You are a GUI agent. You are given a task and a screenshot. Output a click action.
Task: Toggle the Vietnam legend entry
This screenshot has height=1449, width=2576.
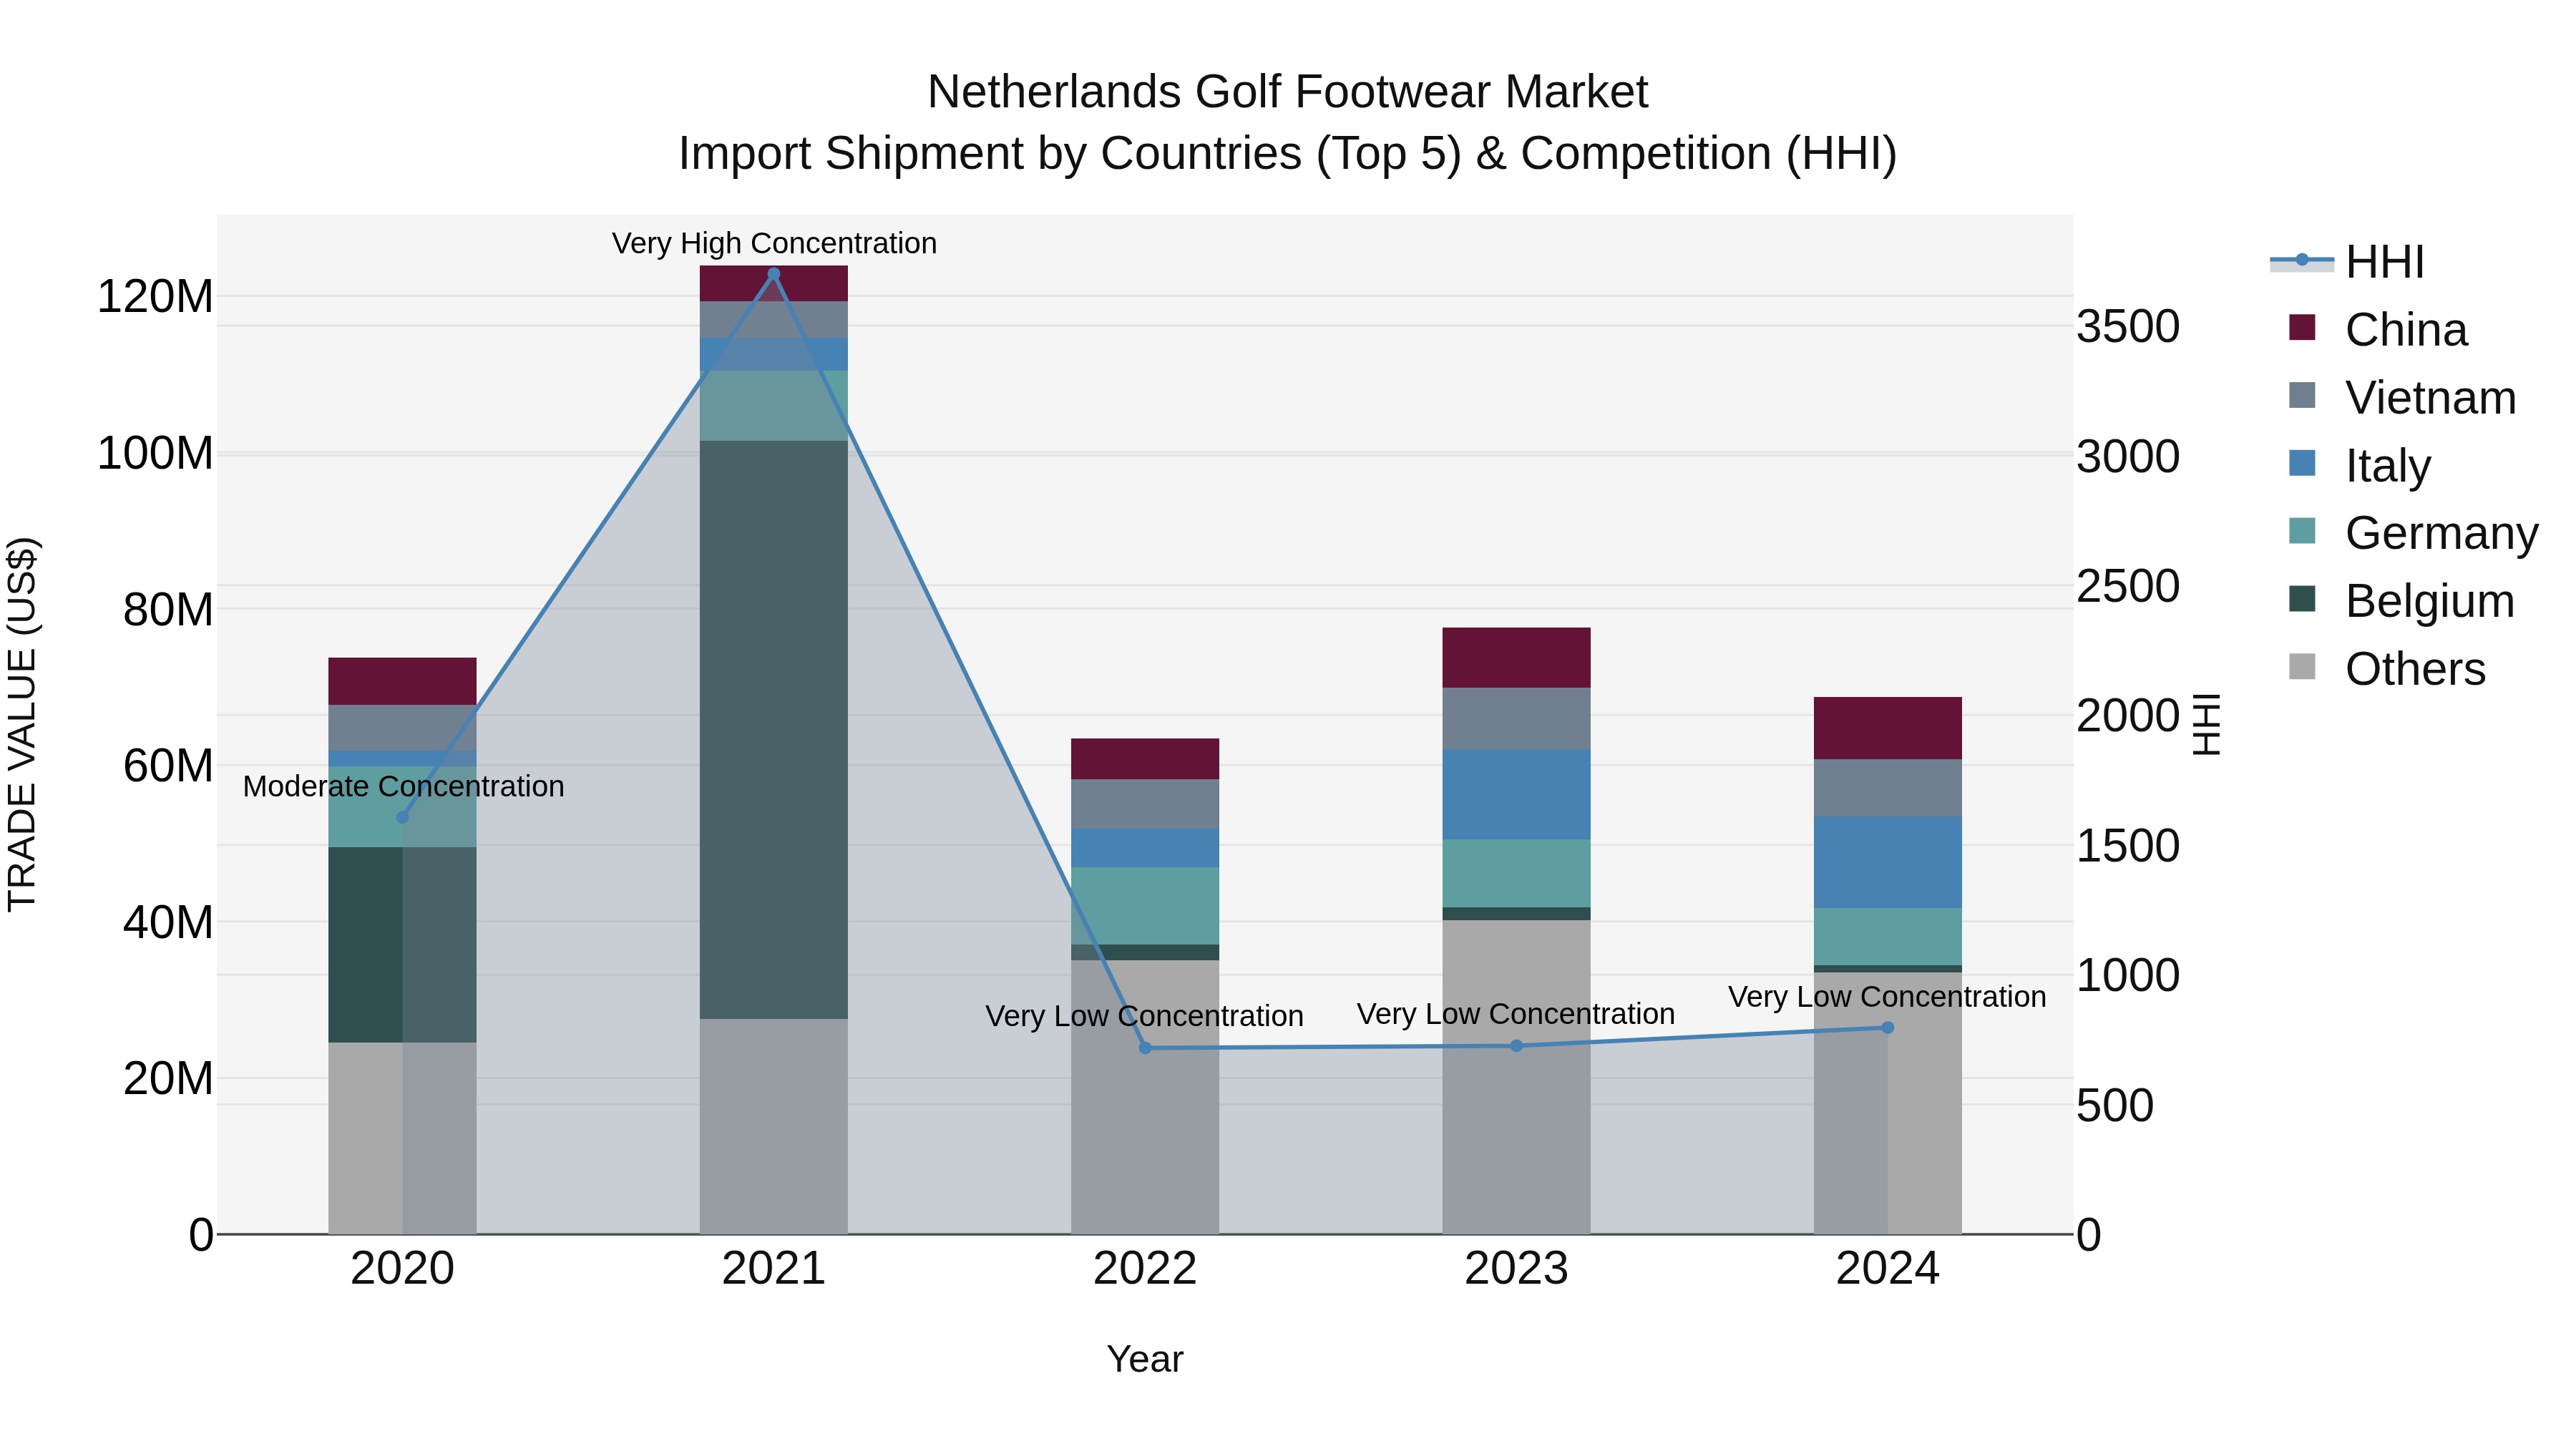pyautogui.click(x=2402, y=398)
